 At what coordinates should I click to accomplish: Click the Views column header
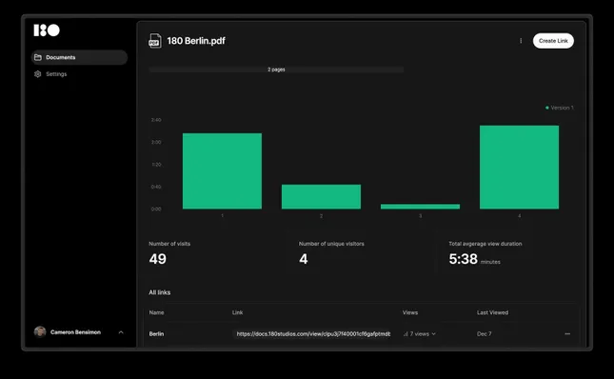click(410, 312)
